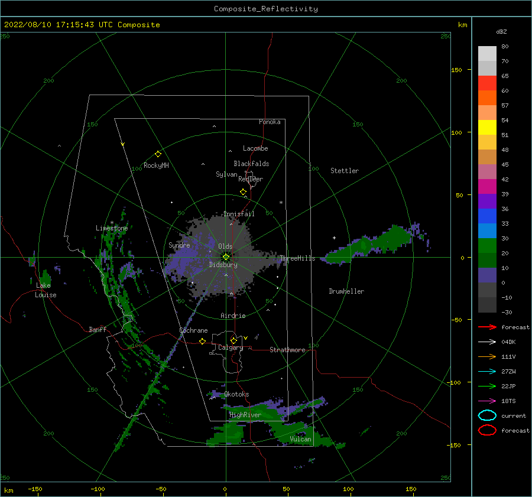Screen dimensions: 532x497
Task: Click the asterisk marker above Limestone
Action: pyautogui.click(x=112, y=223)
